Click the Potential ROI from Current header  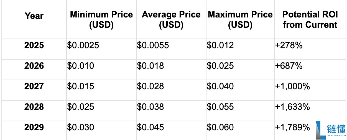310,20
